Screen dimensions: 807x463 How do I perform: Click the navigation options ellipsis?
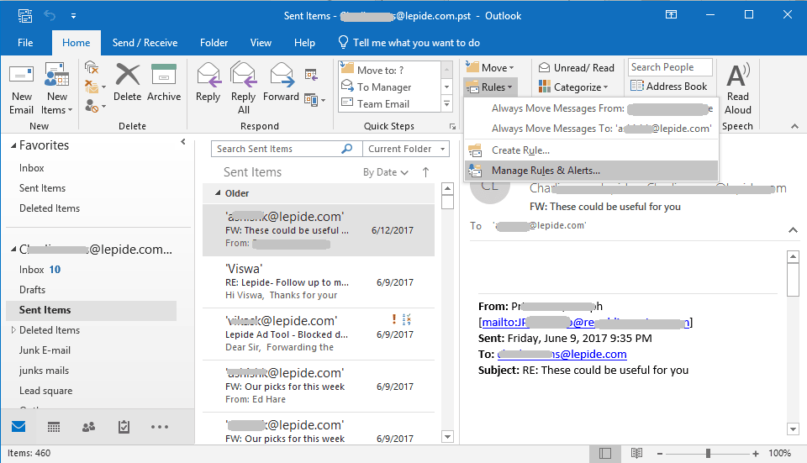pos(160,427)
